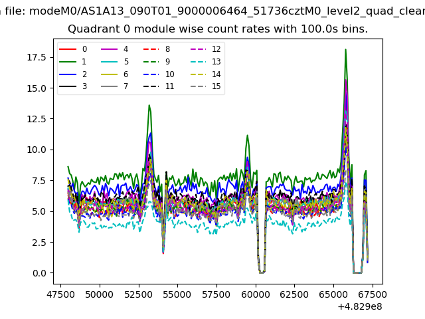Image resolution: width=425 pixels, height=319 pixels.
Task: Select the legend label "10"
Action: 169,74
